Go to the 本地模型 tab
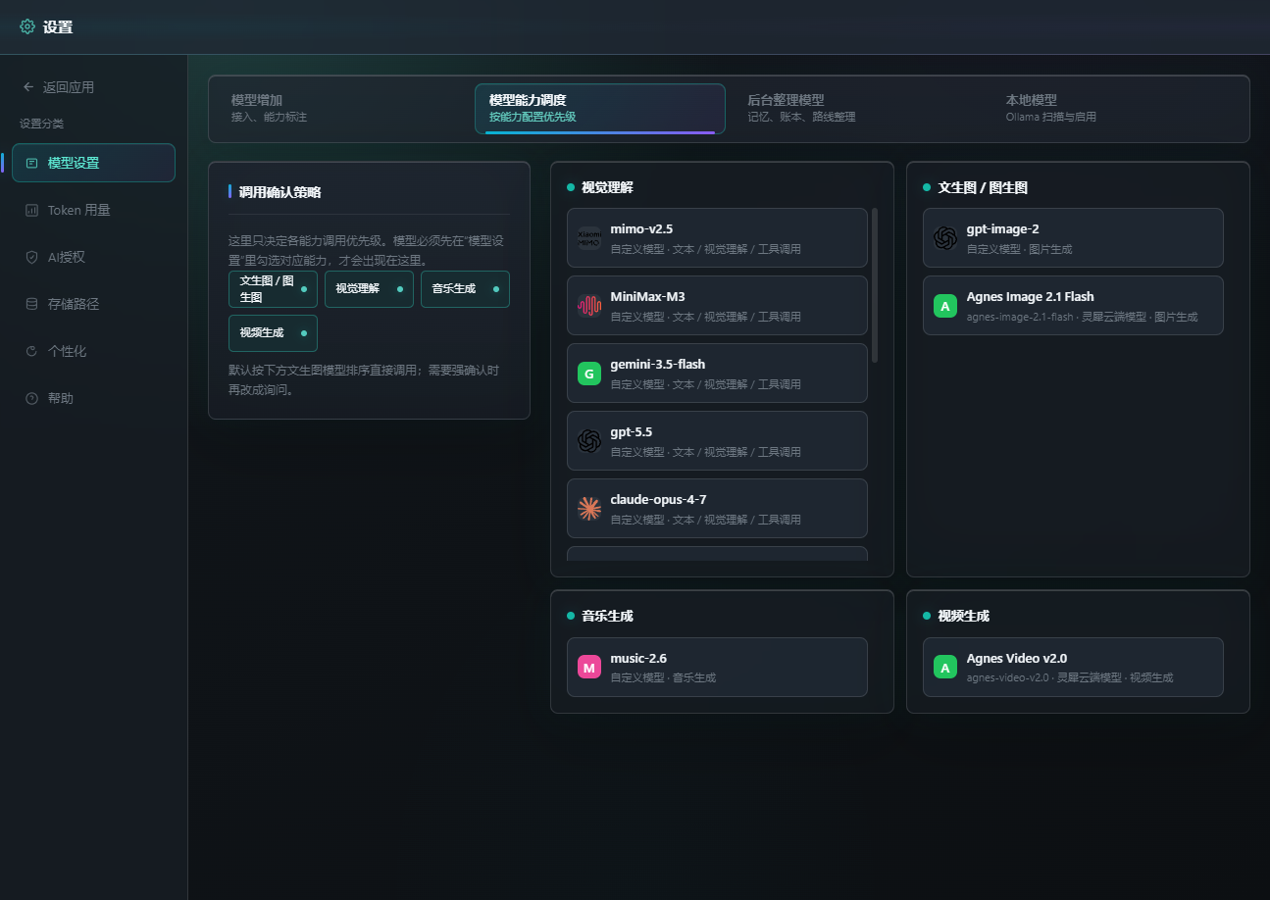The image size is (1270, 900). [1116, 108]
